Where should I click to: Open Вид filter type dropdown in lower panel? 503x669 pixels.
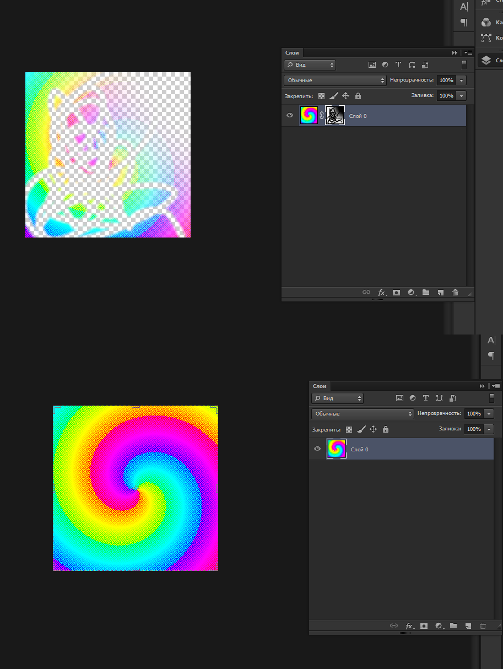(x=337, y=398)
